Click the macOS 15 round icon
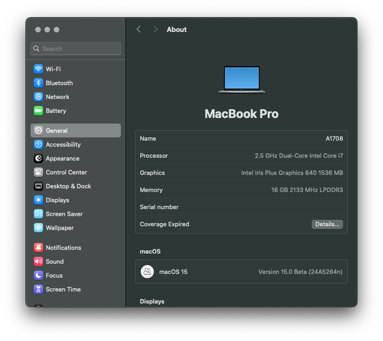Viewport: 383px width, 341px height. pos(147,272)
